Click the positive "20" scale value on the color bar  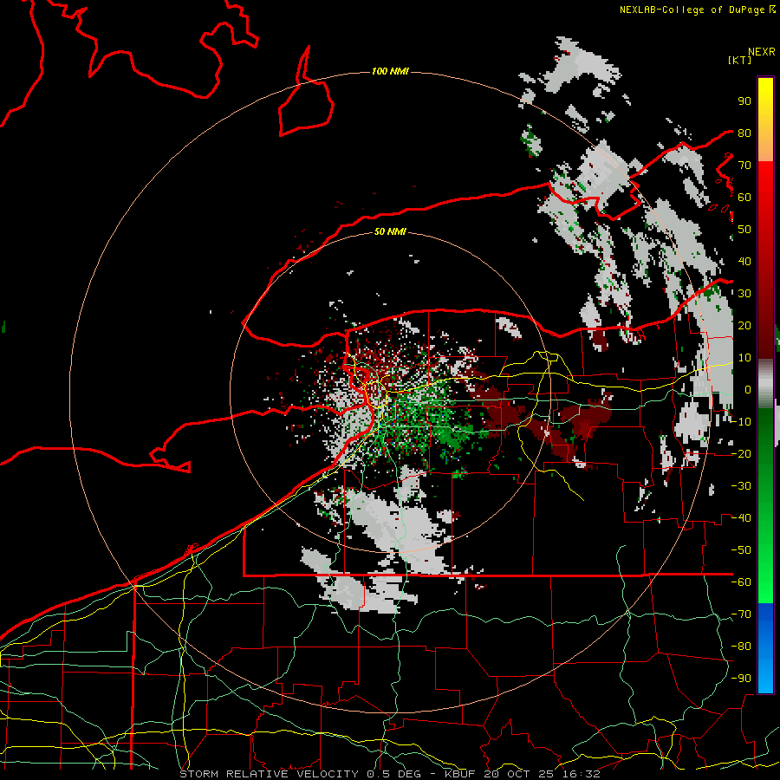(x=744, y=325)
